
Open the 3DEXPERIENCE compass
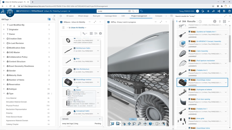click(10, 13)
